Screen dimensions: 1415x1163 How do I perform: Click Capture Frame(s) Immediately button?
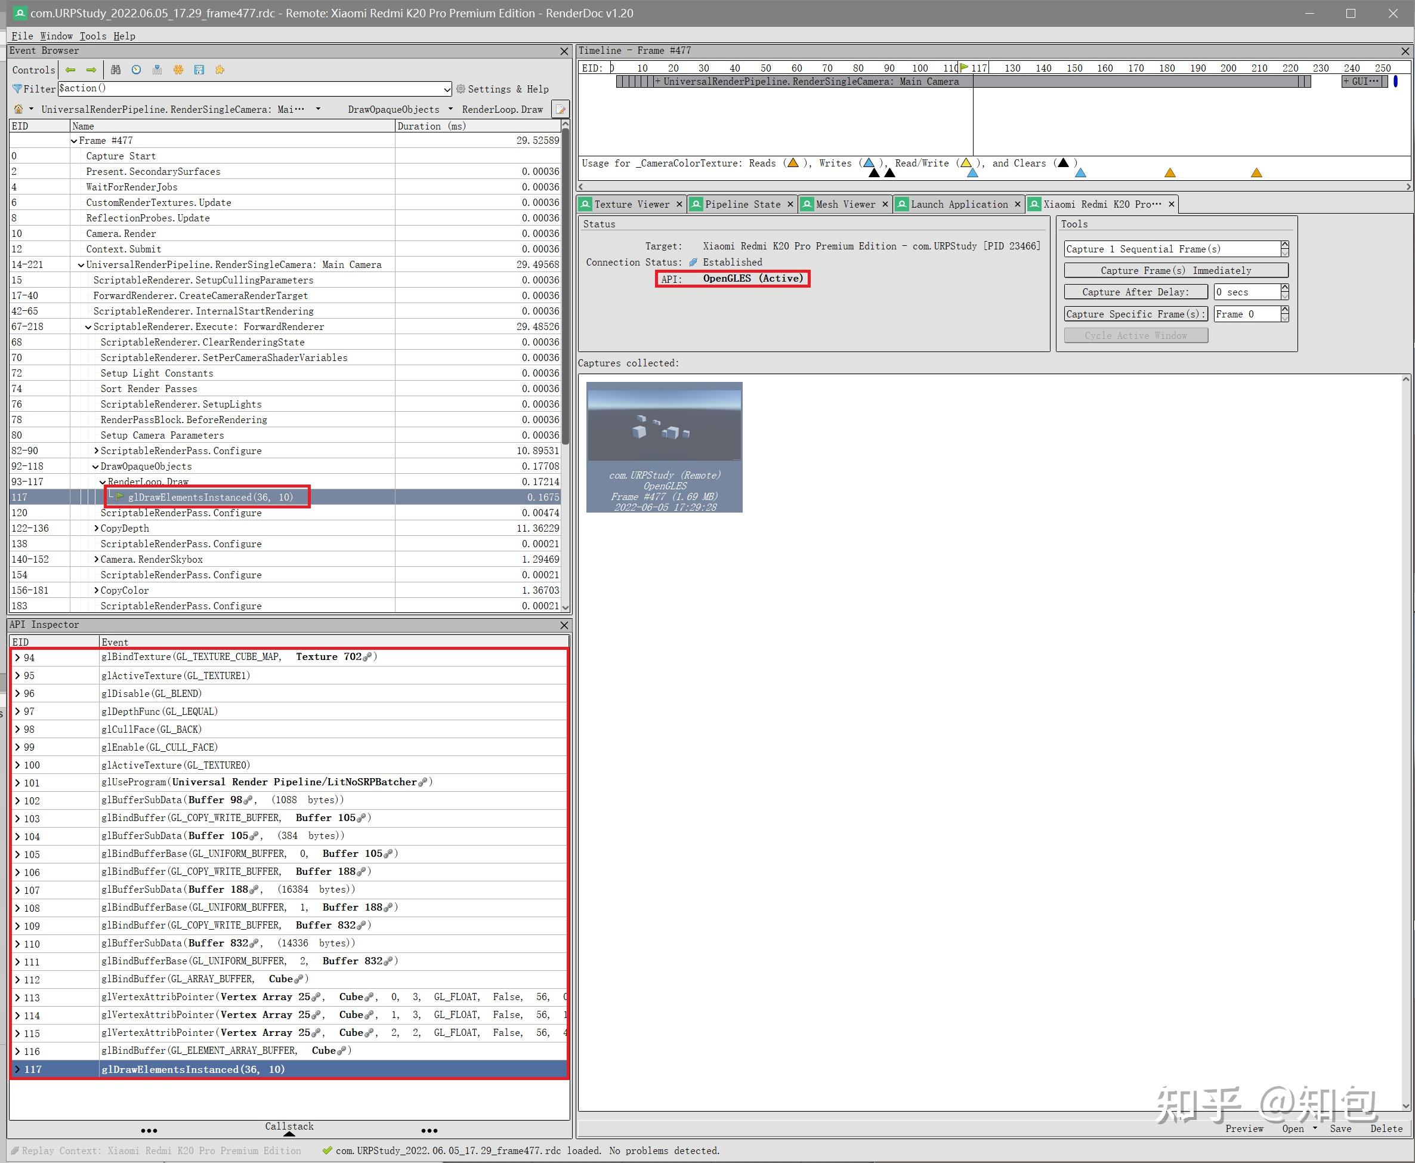pos(1175,271)
